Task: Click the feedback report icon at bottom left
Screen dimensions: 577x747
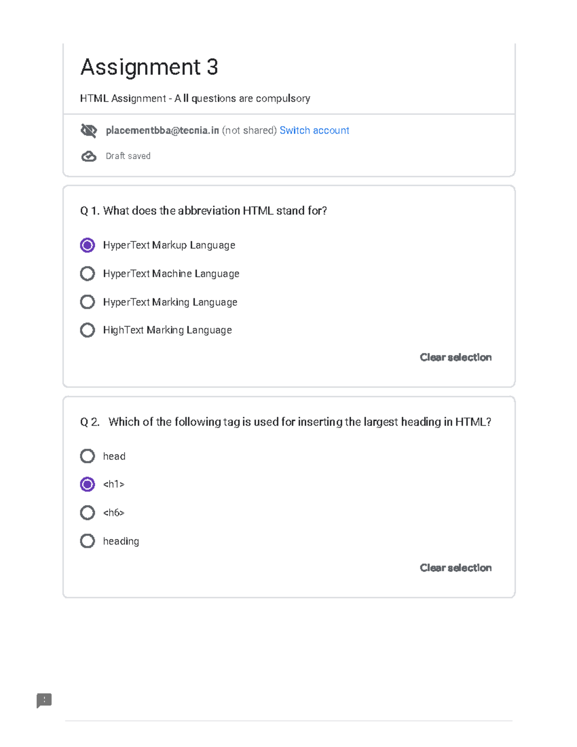Action: point(44,700)
